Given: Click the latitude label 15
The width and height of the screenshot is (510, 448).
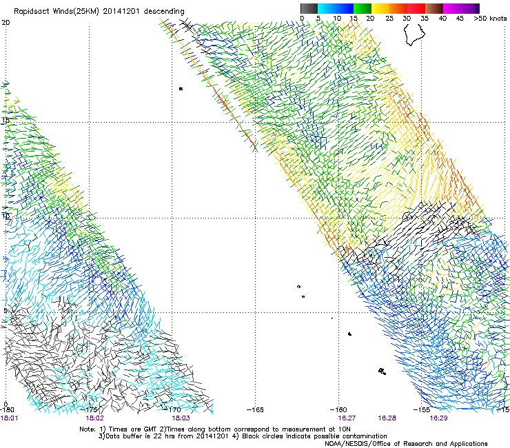Looking at the screenshot, I should point(6,120).
